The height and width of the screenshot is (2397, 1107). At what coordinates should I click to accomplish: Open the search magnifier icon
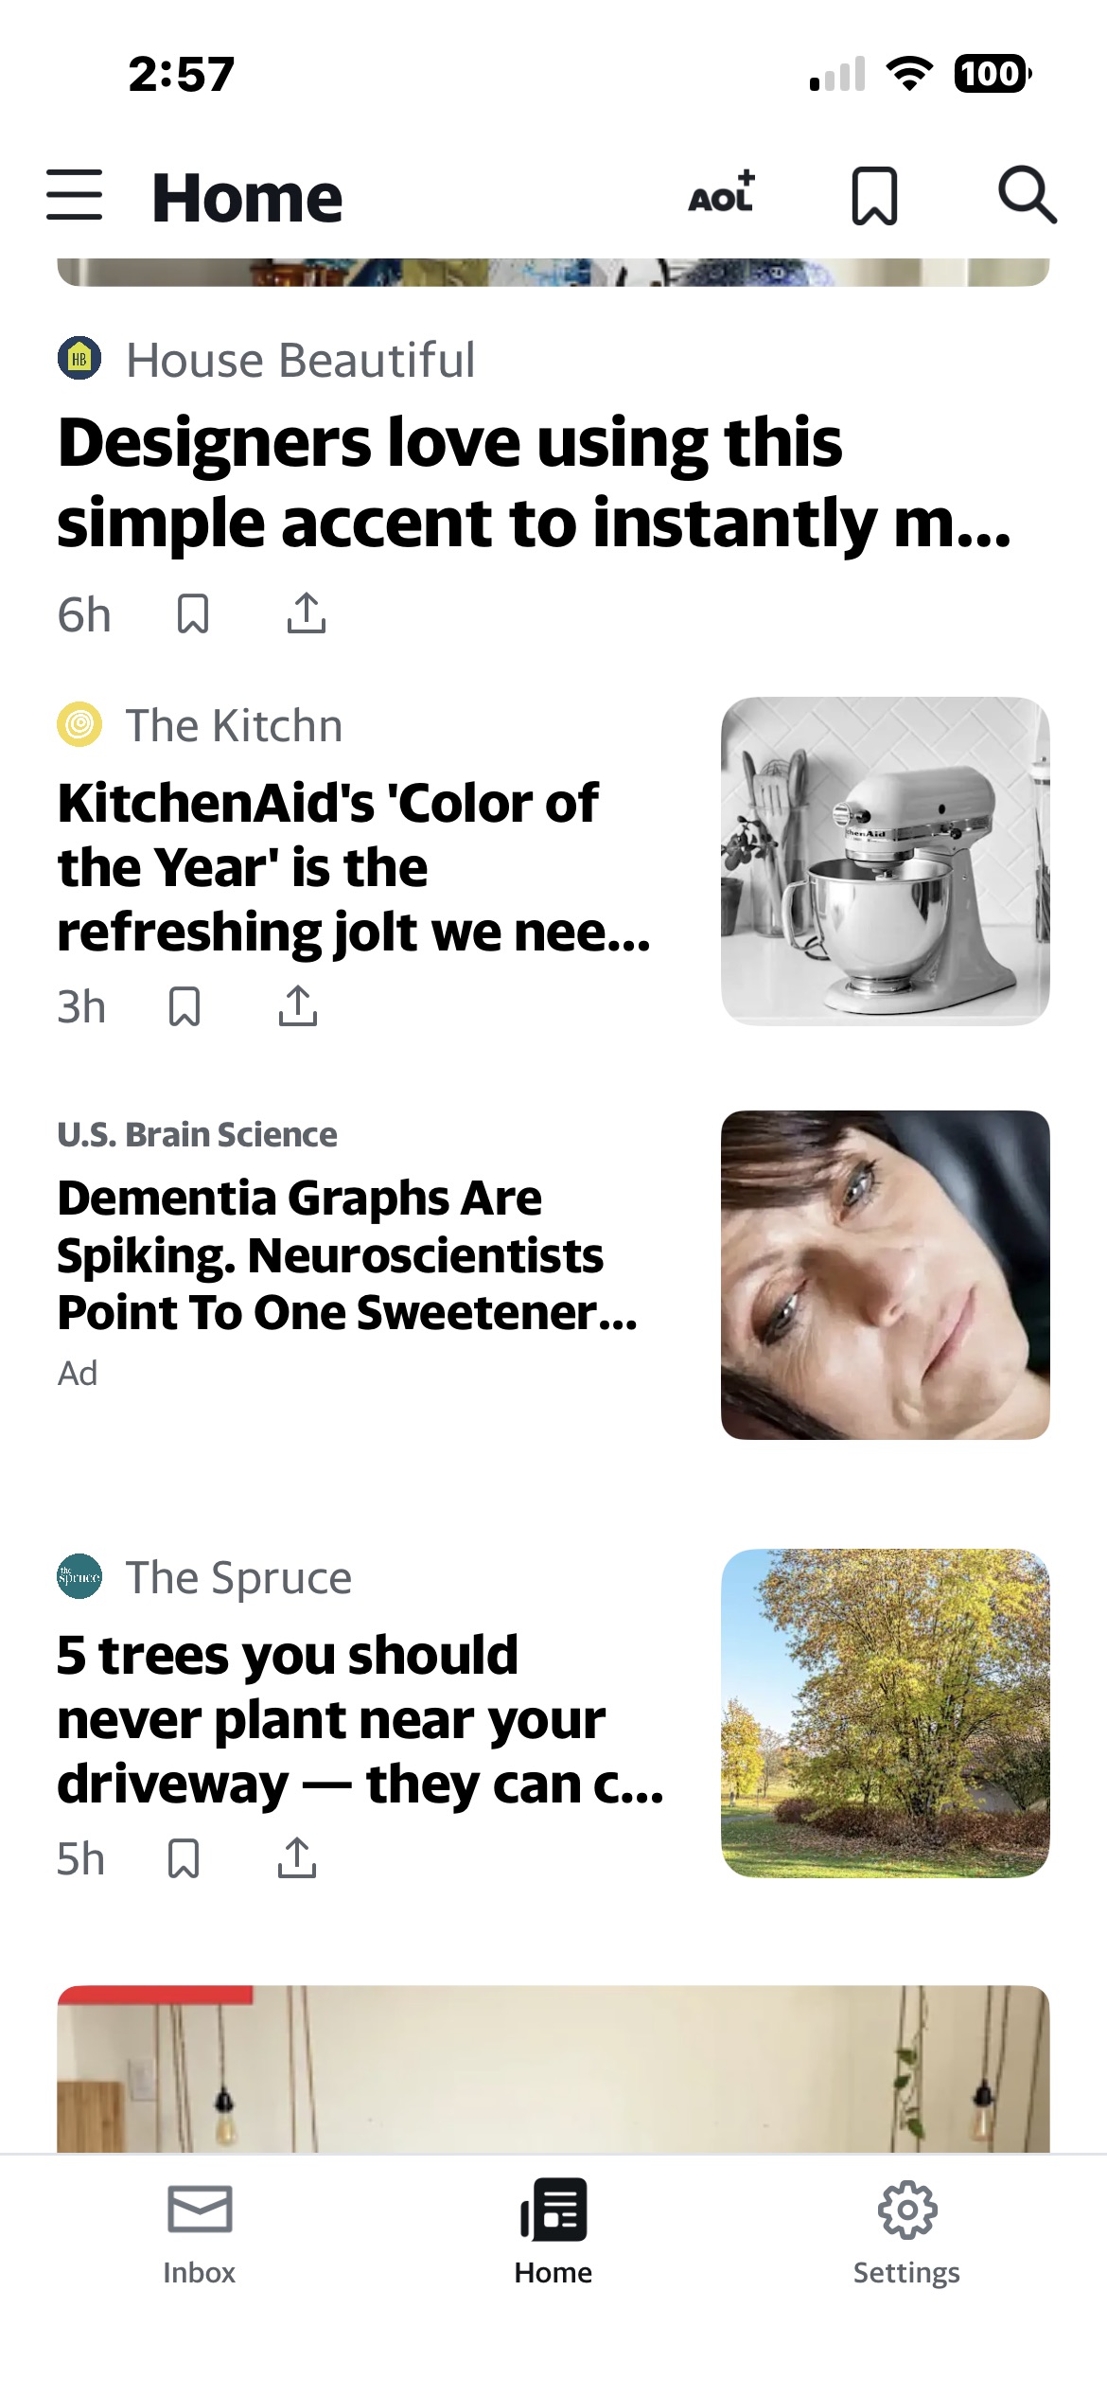click(x=1027, y=196)
